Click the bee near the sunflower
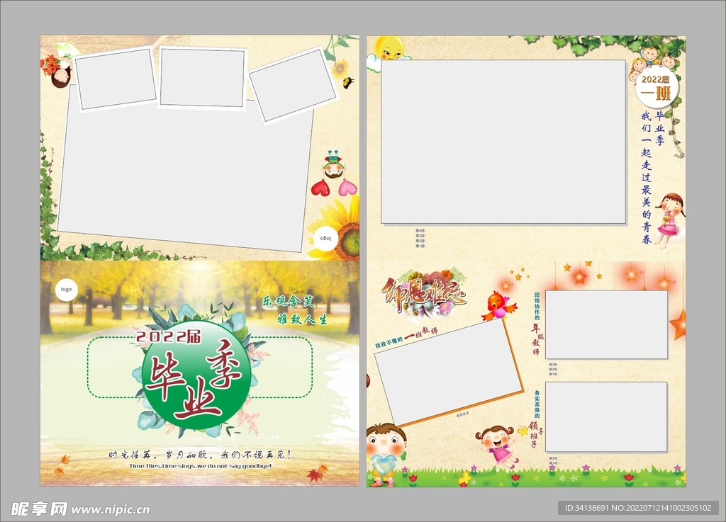726x522 pixels. pos(347,82)
